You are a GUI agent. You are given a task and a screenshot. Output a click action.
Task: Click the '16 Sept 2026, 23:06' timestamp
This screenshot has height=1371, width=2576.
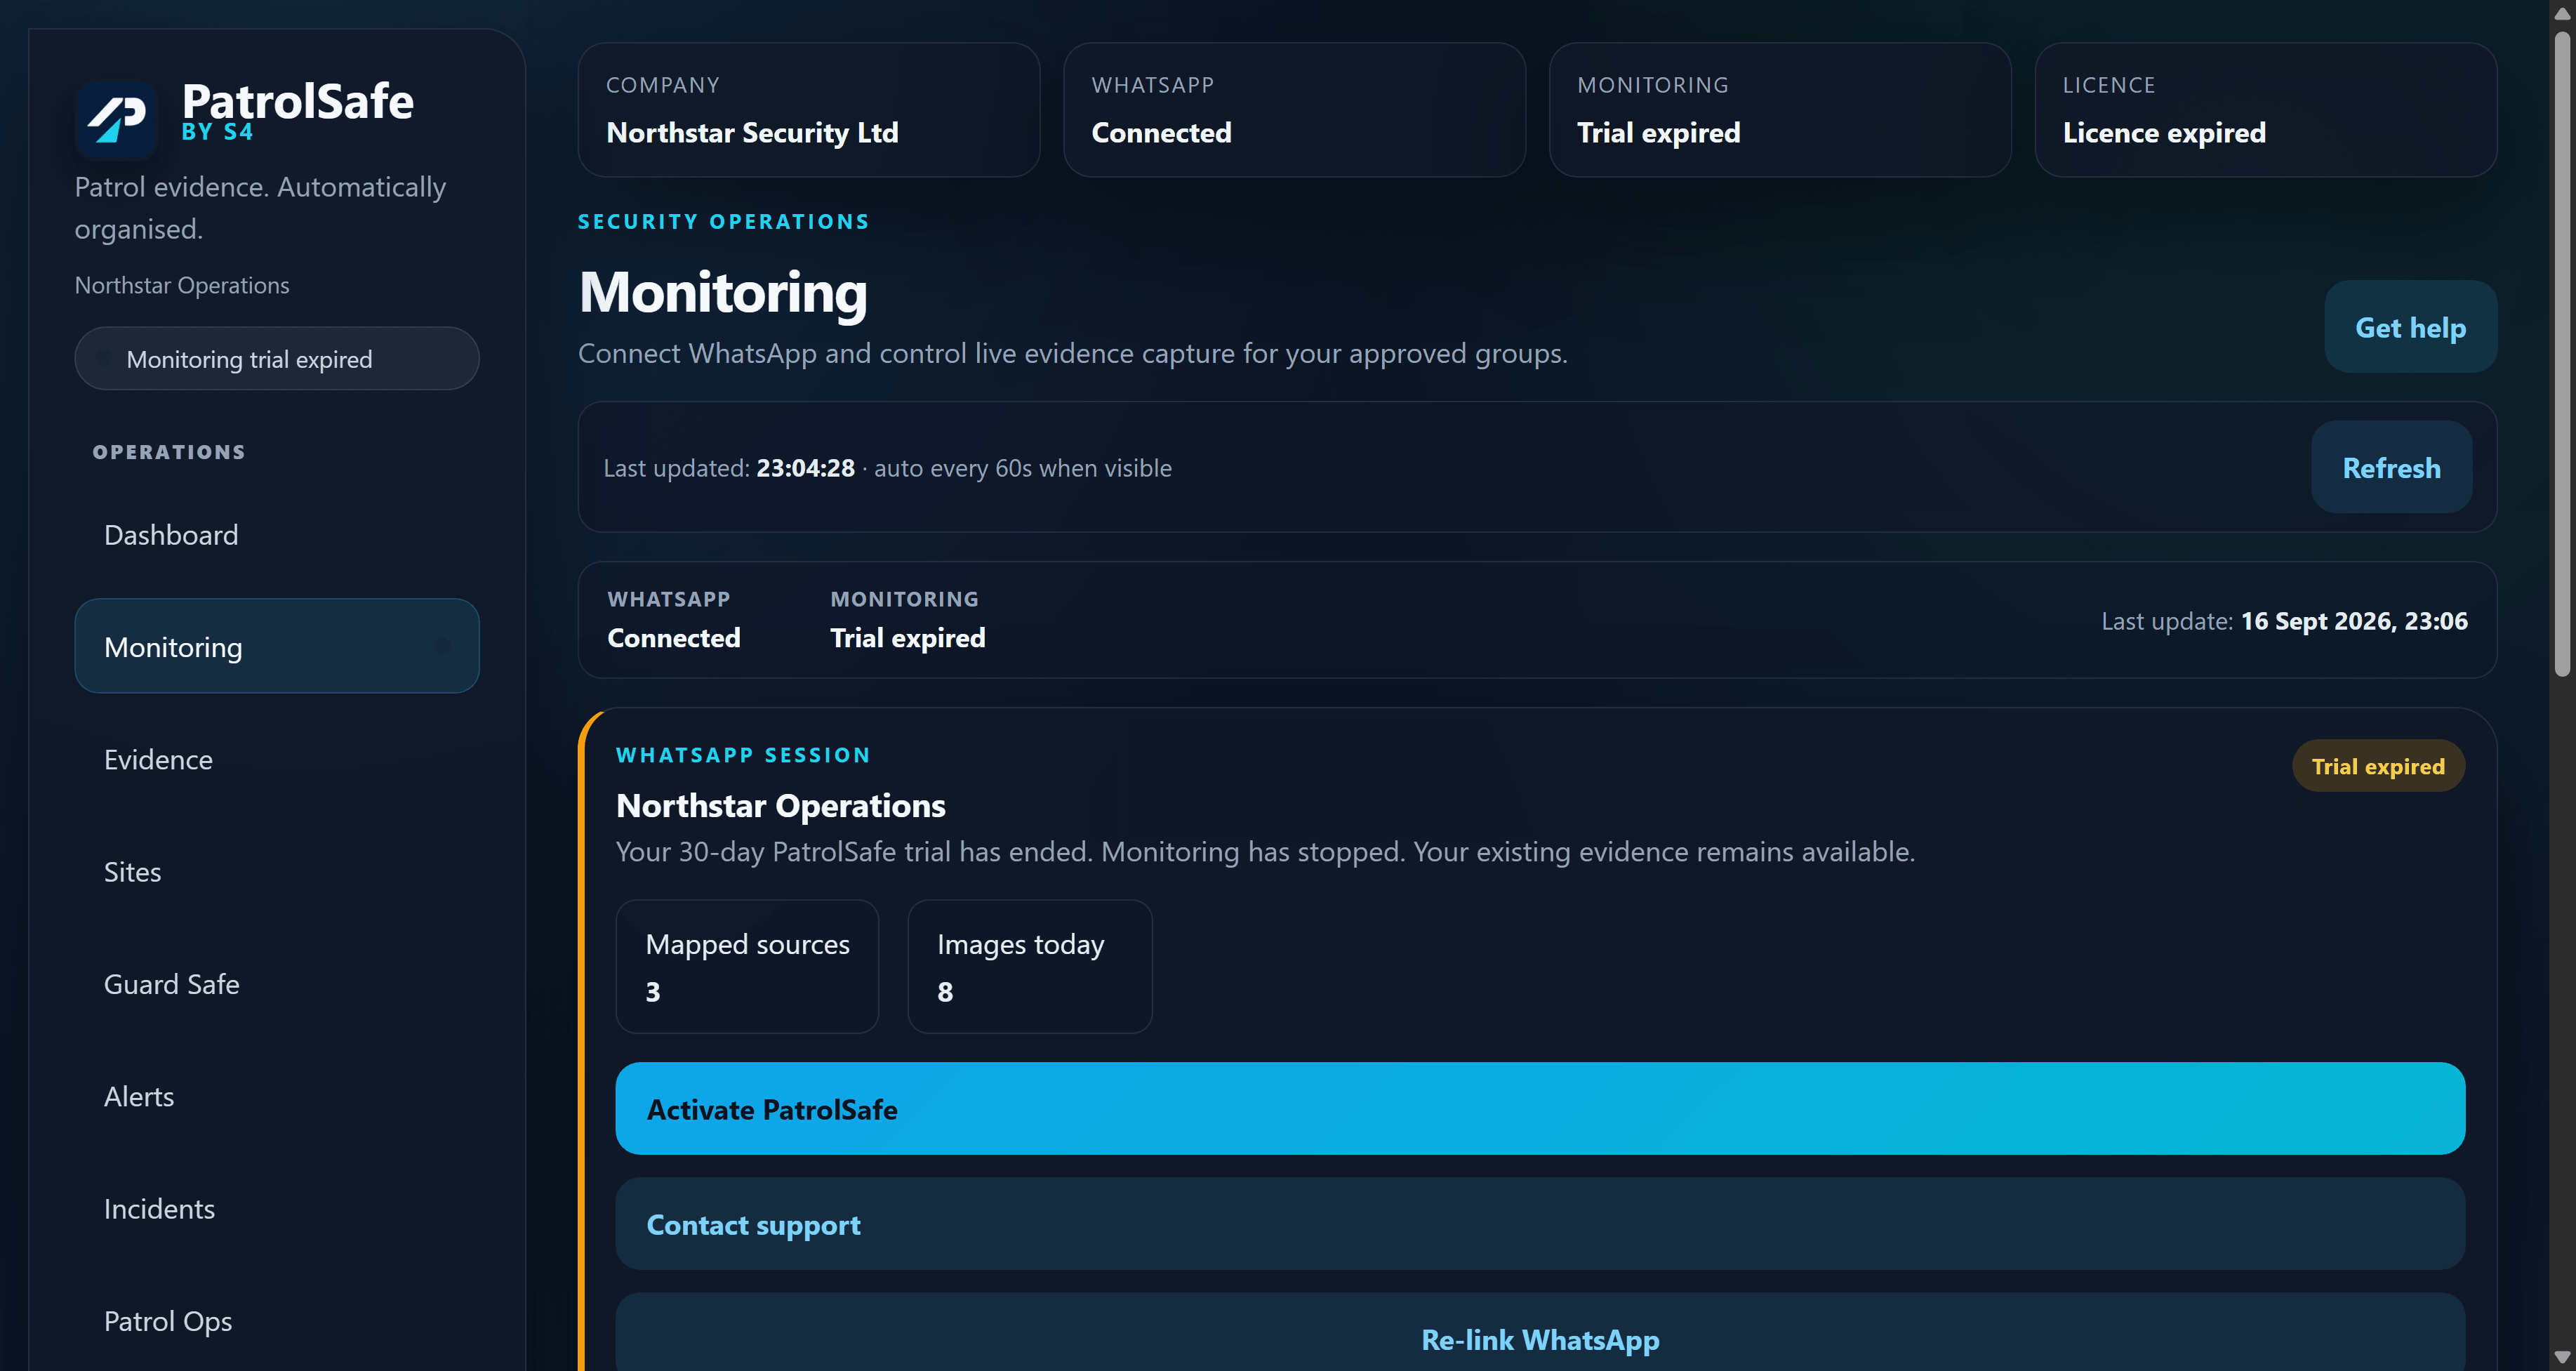tap(2354, 621)
